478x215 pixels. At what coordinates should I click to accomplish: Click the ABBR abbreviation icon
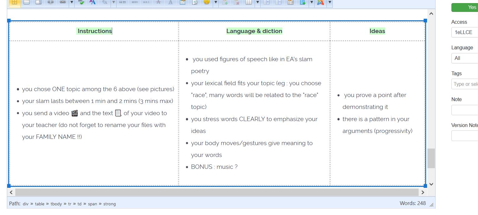click(x=135, y=2)
